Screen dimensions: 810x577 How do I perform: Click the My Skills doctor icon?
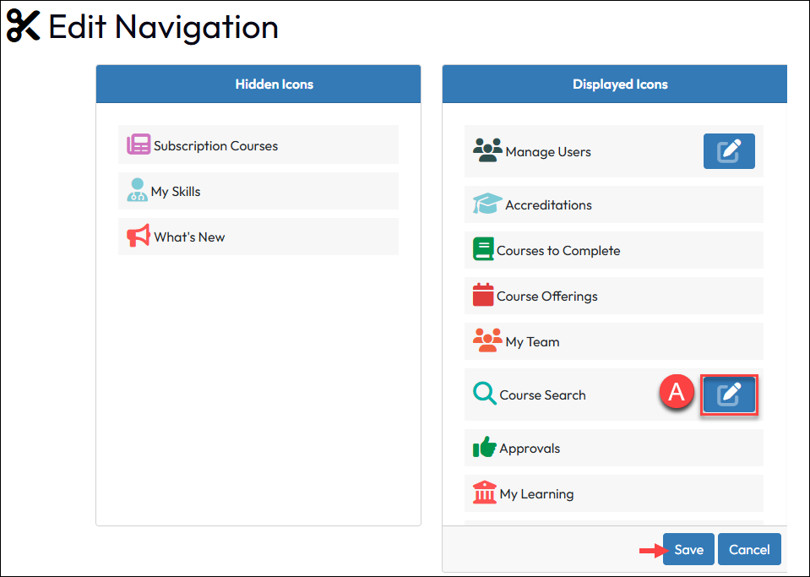tap(137, 190)
